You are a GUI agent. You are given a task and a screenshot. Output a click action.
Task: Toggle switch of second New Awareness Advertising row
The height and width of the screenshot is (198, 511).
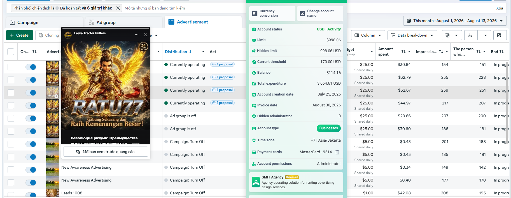31,183
